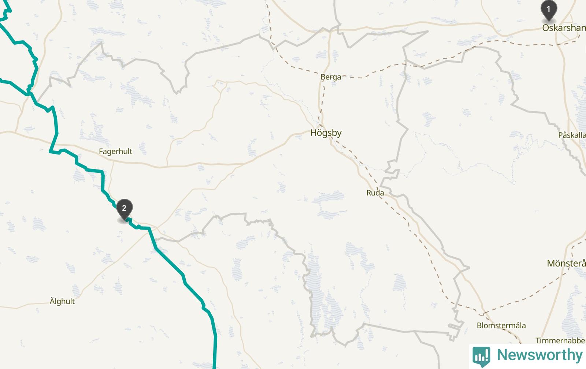The image size is (586, 369).
Task: Select the Högsby town label
Action: coord(326,133)
